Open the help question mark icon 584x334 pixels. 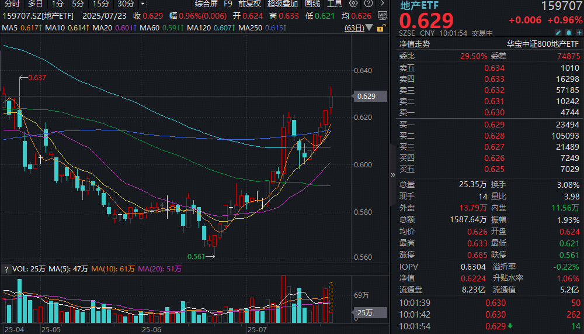pos(369,4)
